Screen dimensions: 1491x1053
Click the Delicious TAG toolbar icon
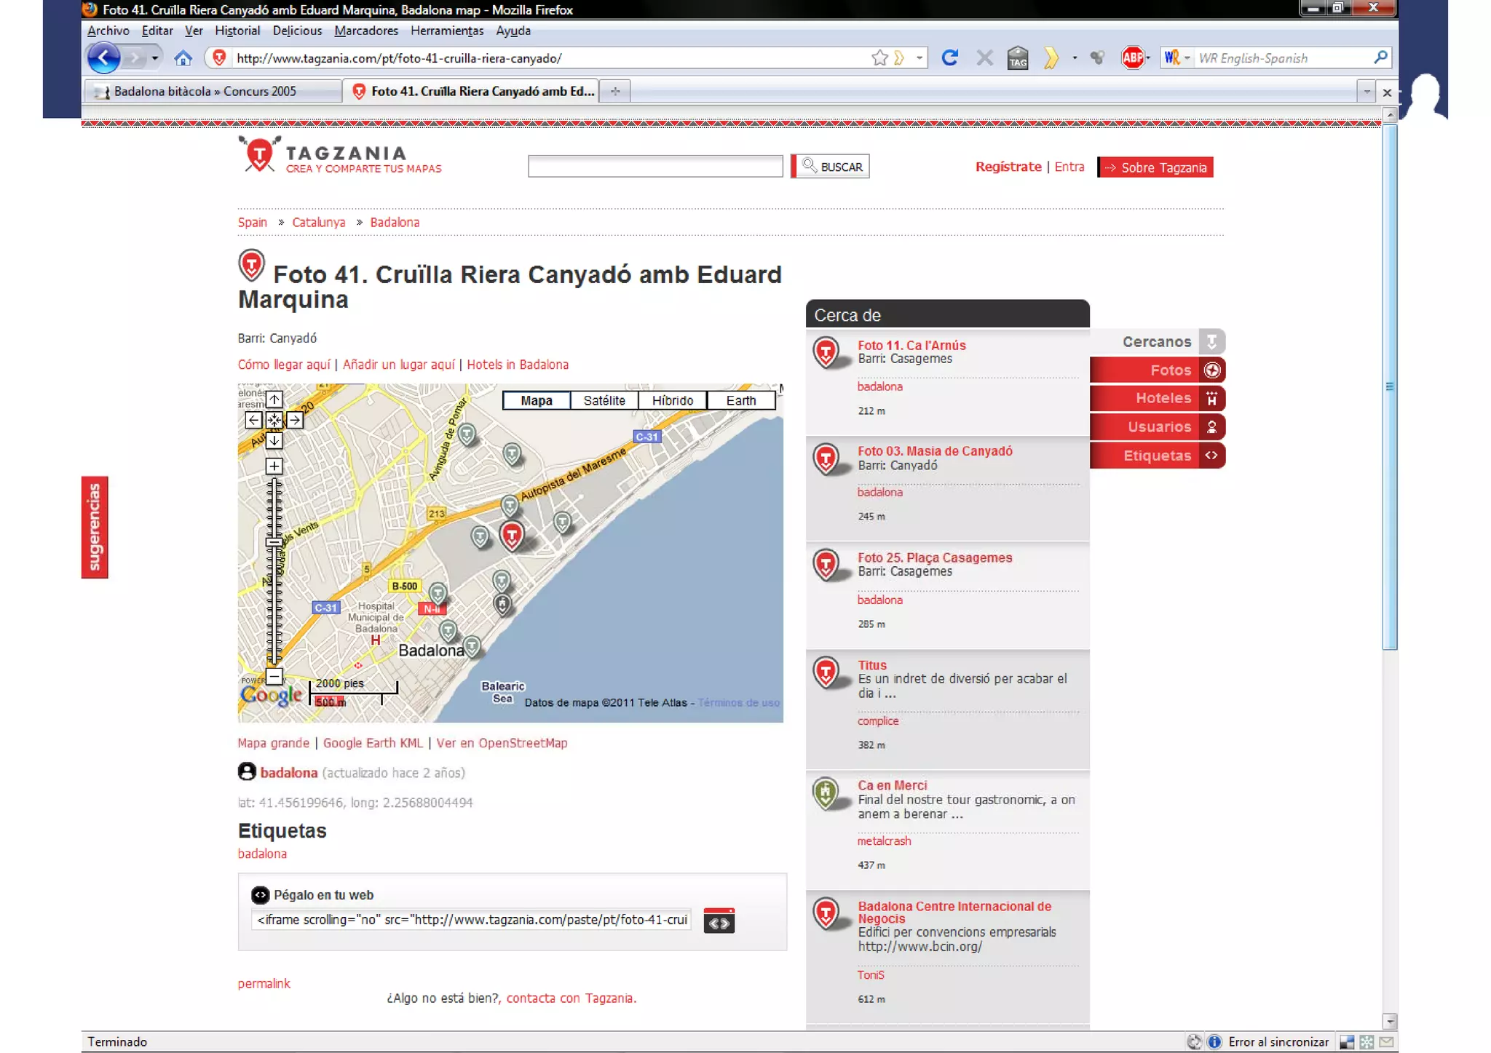click(1018, 58)
